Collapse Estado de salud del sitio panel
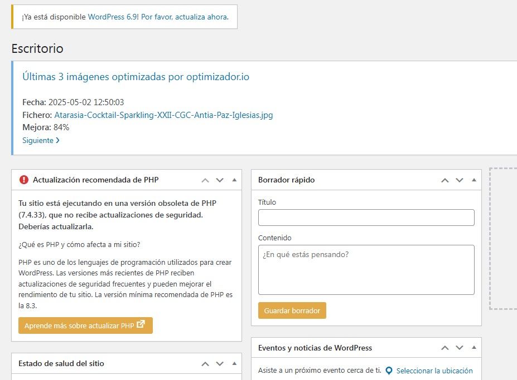 coord(234,364)
